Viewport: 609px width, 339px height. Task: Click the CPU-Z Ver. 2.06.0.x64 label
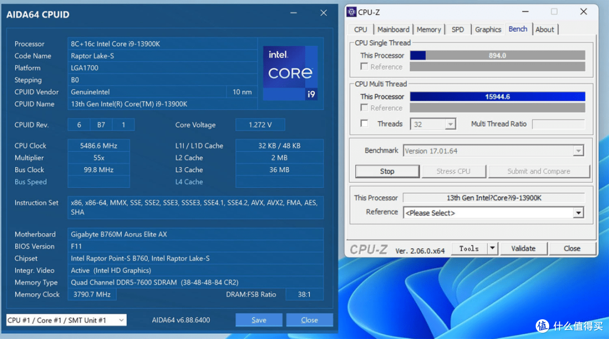click(x=420, y=251)
